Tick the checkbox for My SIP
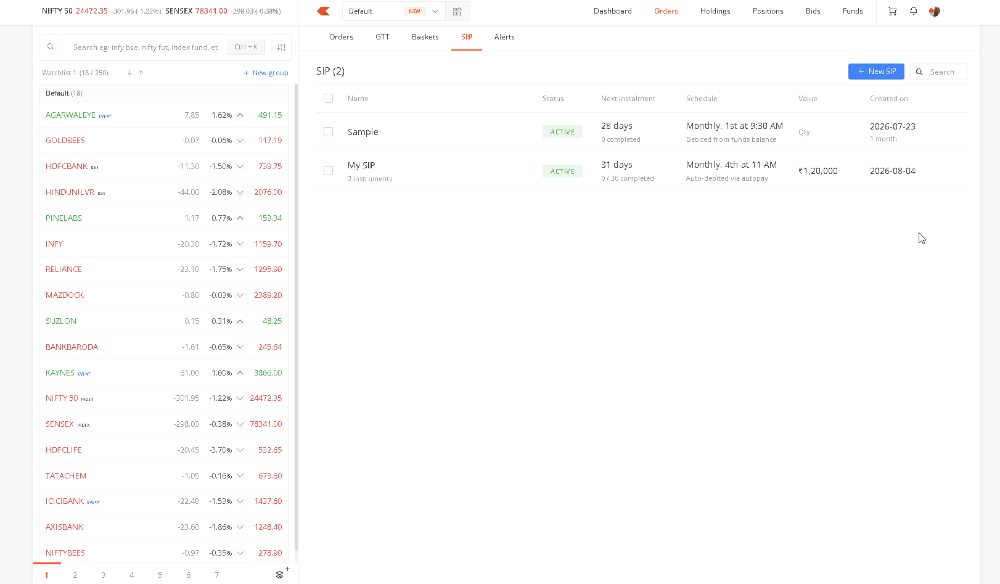This screenshot has height=584, width=1000. point(328,171)
